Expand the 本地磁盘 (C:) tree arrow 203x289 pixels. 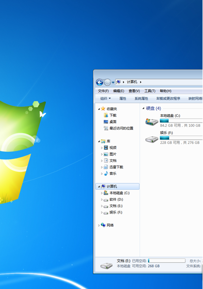(101, 193)
